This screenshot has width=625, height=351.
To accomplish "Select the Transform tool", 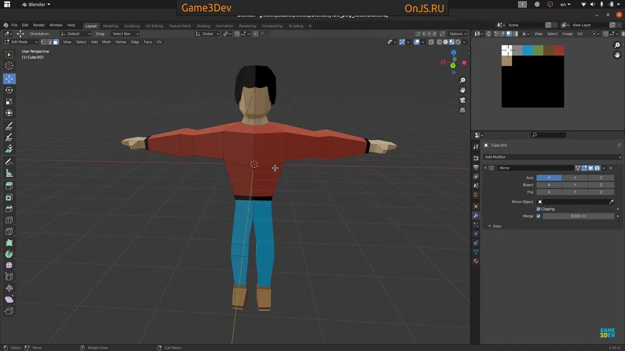I will pos(9,113).
